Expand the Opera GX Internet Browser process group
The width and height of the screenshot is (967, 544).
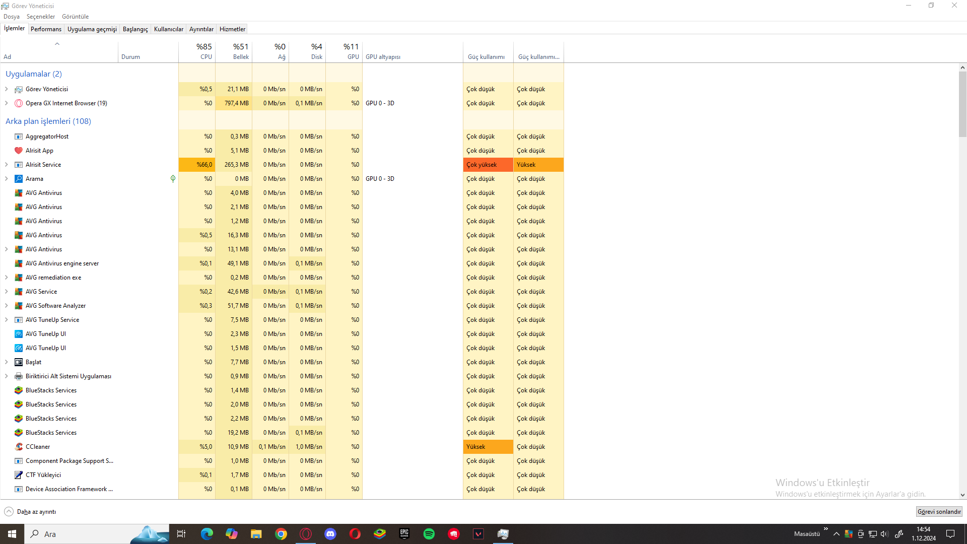click(x=6, y=103)
